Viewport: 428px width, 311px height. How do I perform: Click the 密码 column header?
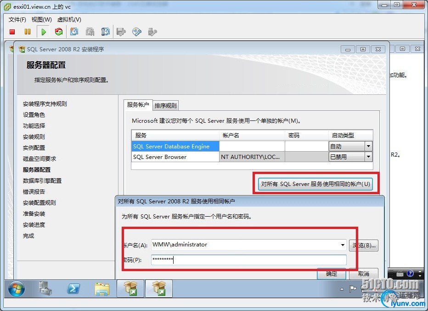(307, 136)
